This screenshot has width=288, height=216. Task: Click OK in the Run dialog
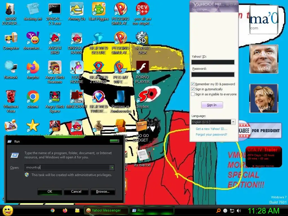[x=50, y=191]
